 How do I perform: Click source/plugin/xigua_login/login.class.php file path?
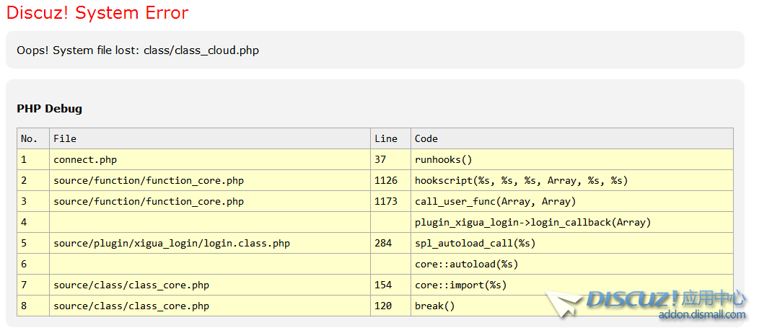pos(172,243)
